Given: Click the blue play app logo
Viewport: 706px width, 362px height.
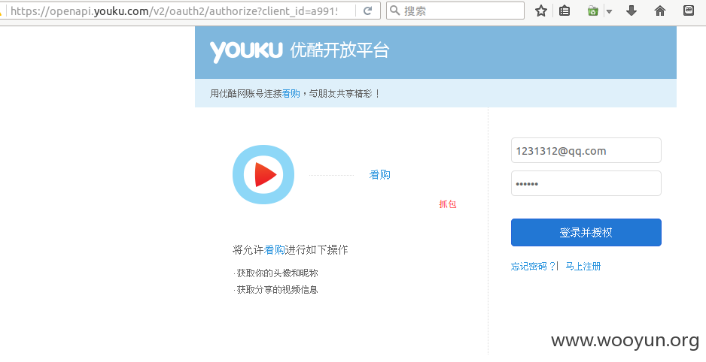Looking at the screenshot, I should 263,175.
